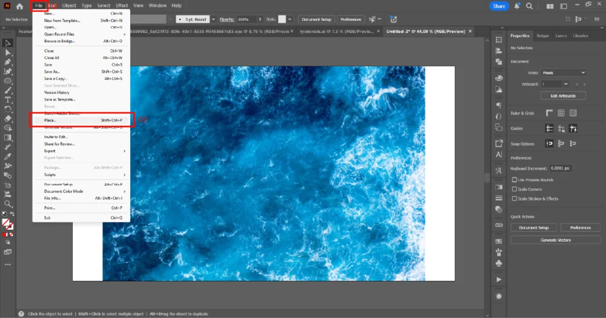Toggle Lock Guides icon
This screenshot has height=318, width=606.
(561, 128)
